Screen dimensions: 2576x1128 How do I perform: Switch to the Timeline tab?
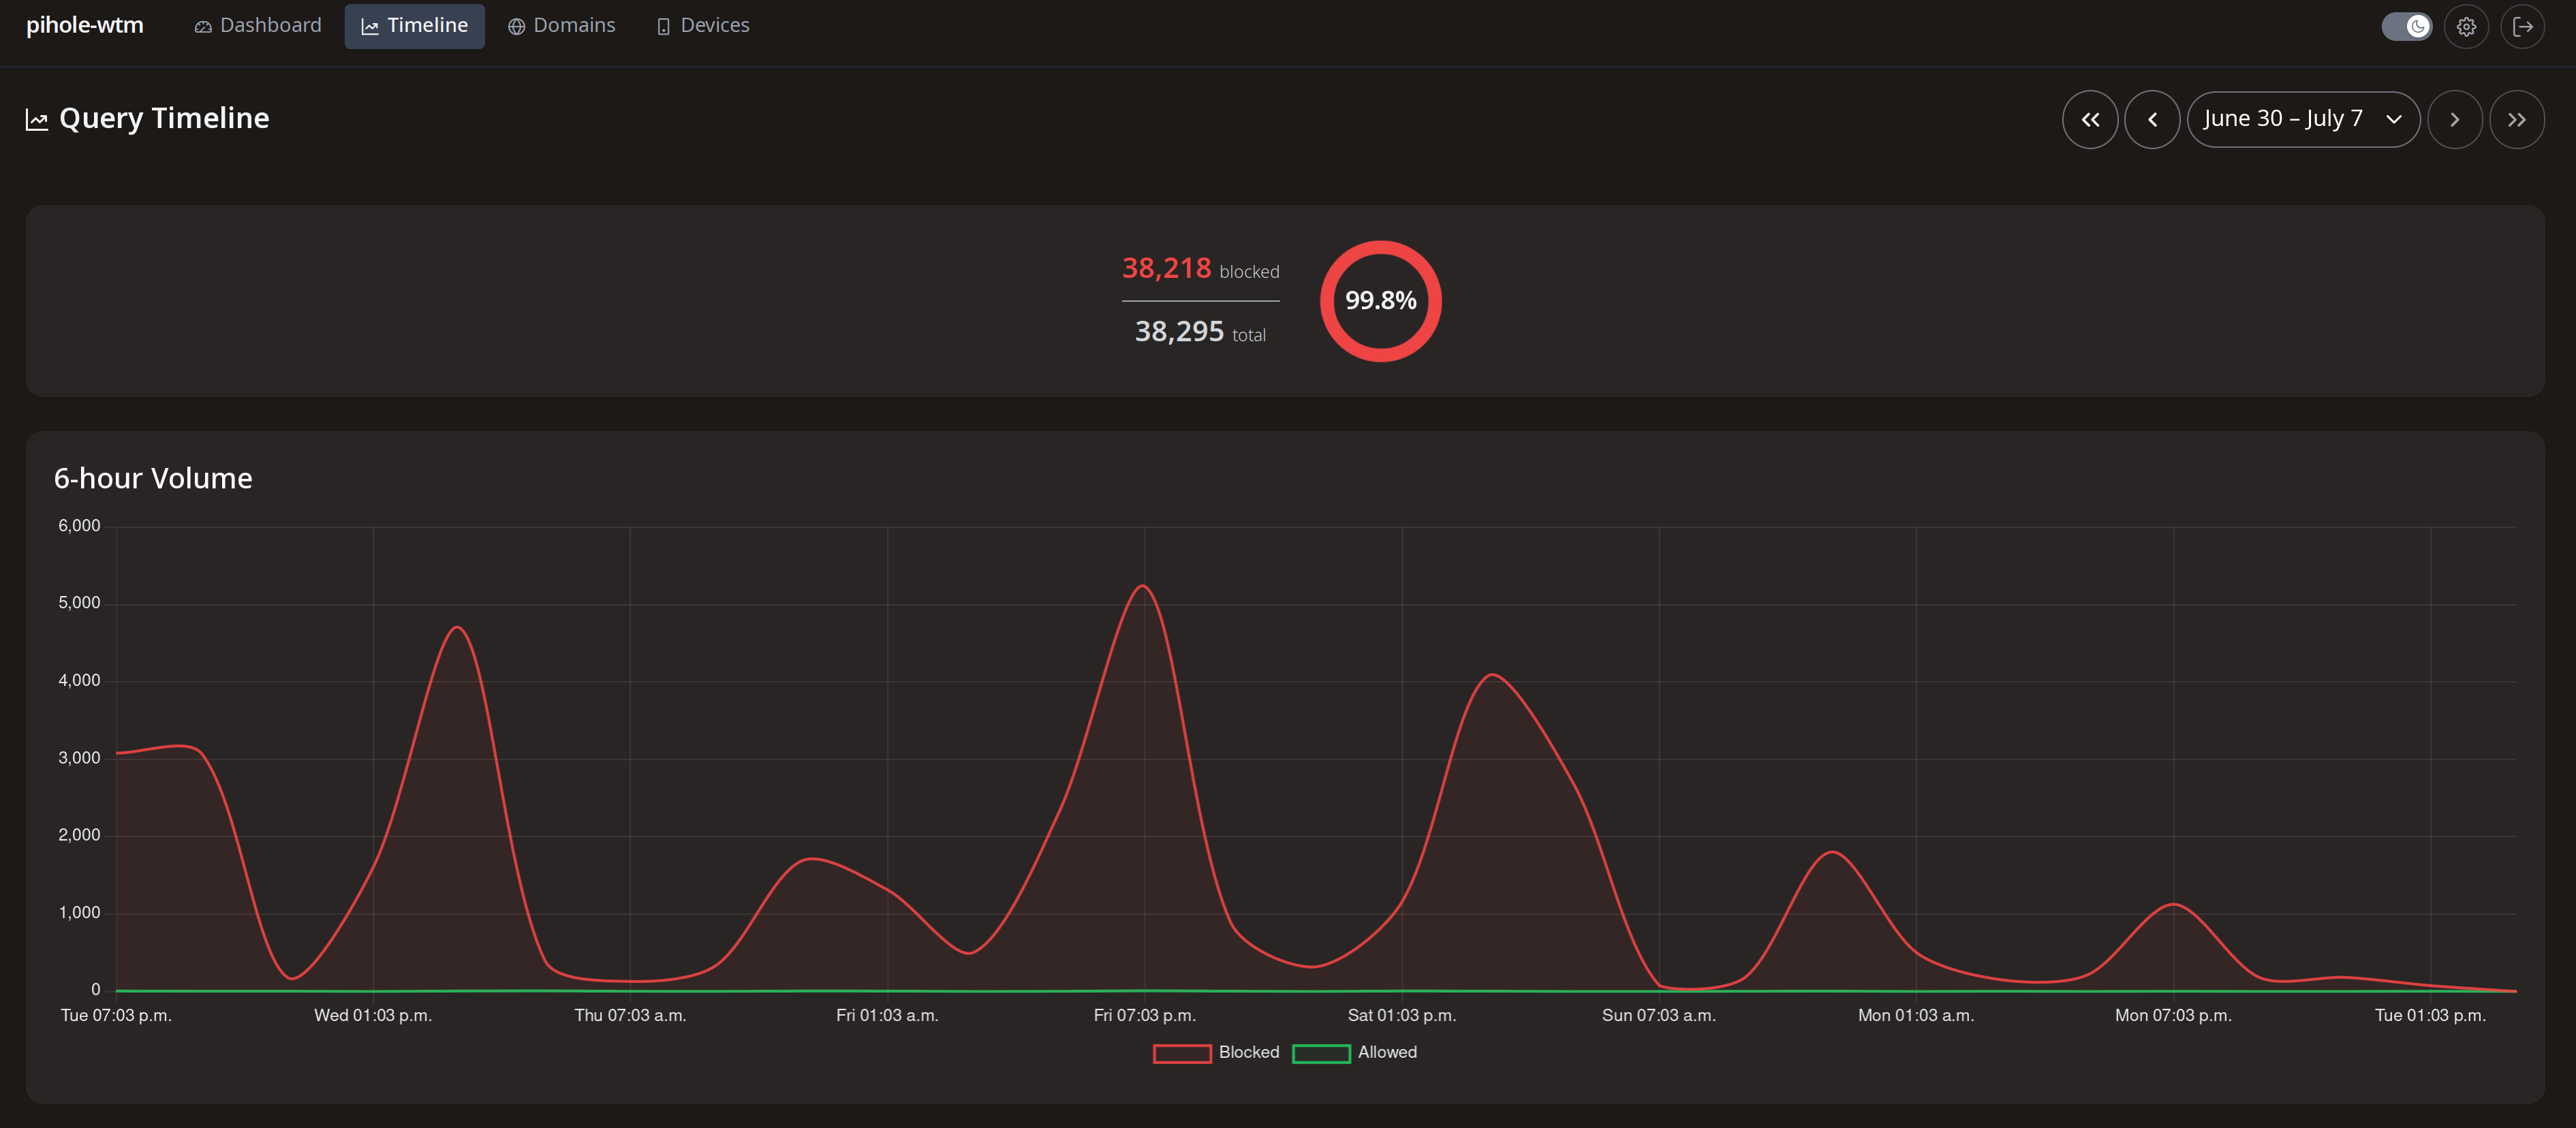[414, 26]
